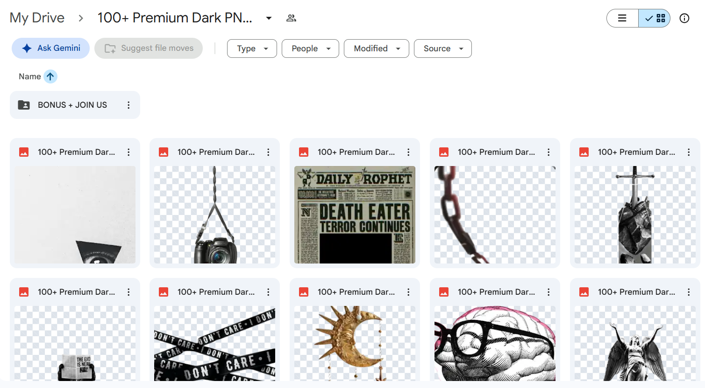The height and width of the screenshot is (388, 705).
Task: Click the current folder title 100+ Premium Dark PN...
Action: pos(175,18)
